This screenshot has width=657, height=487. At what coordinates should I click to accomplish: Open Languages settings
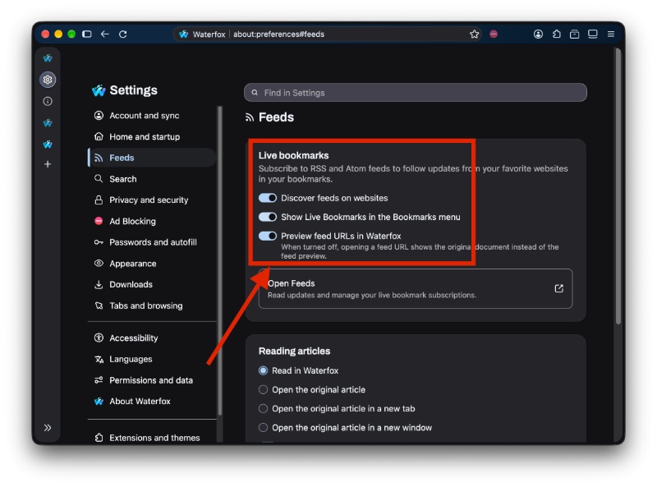[152, 359]
